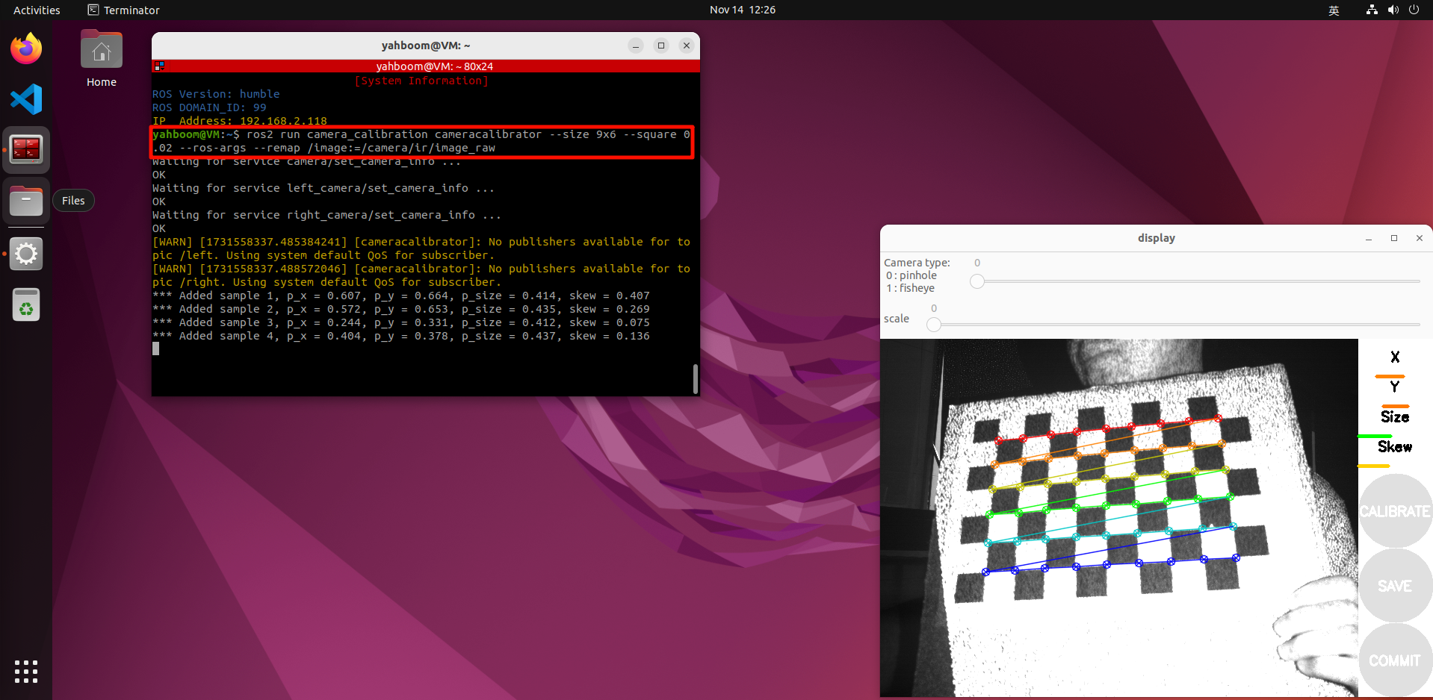Click the terminal vertical scrollbar
Viewport: 1433px width, 700px height.
click(696, 379)
